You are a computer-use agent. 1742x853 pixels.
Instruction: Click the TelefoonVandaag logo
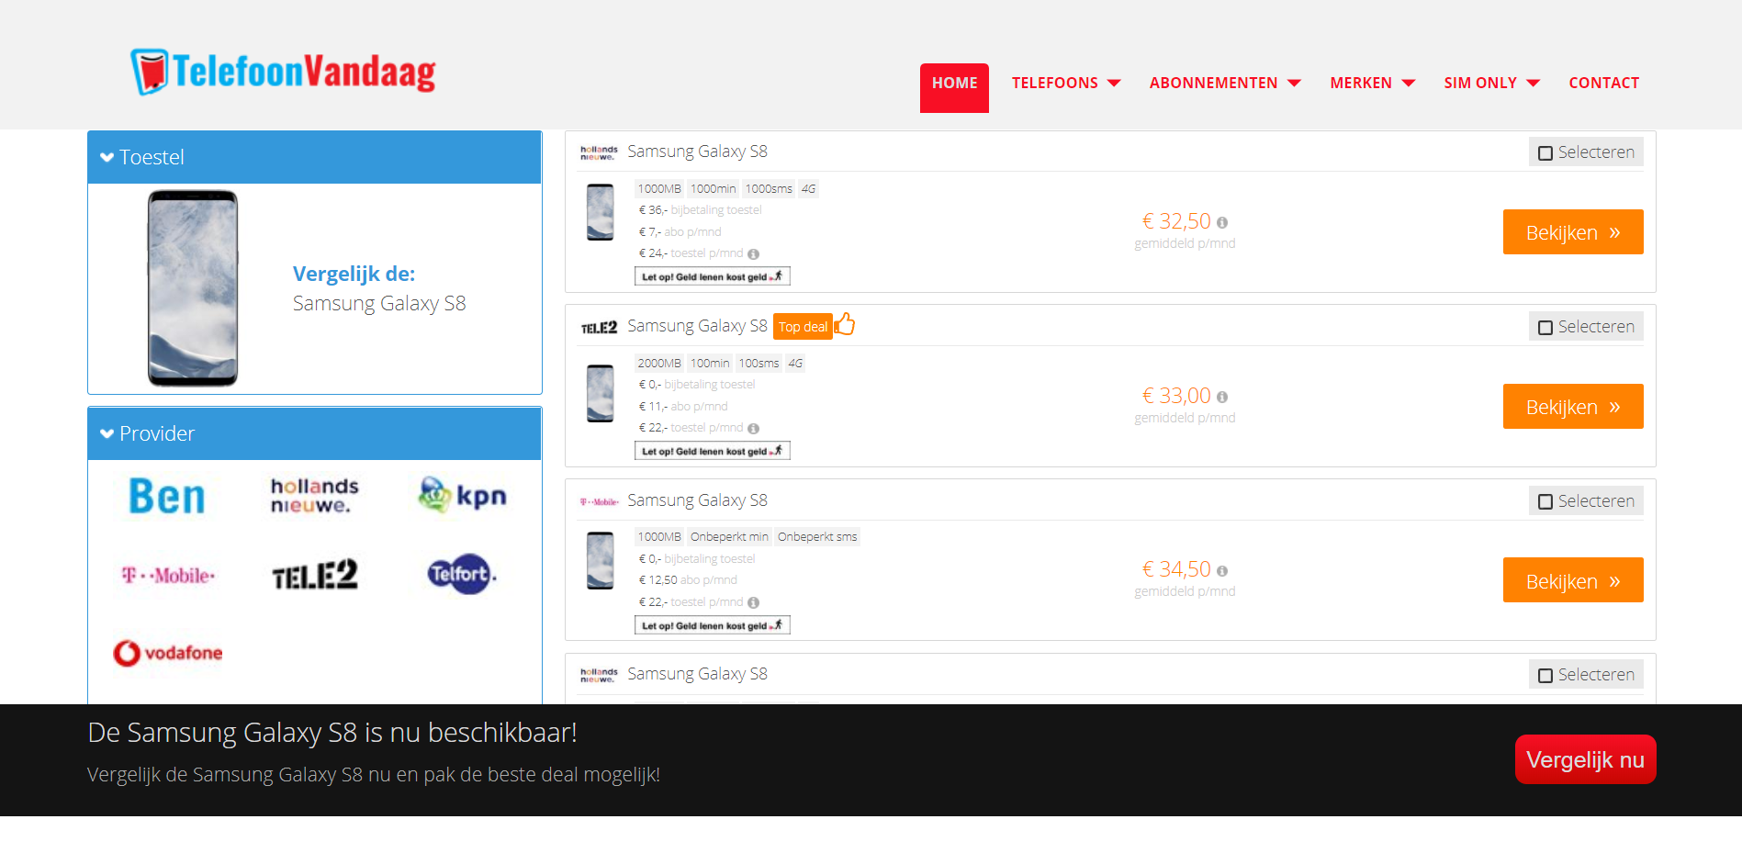(283, 72)
